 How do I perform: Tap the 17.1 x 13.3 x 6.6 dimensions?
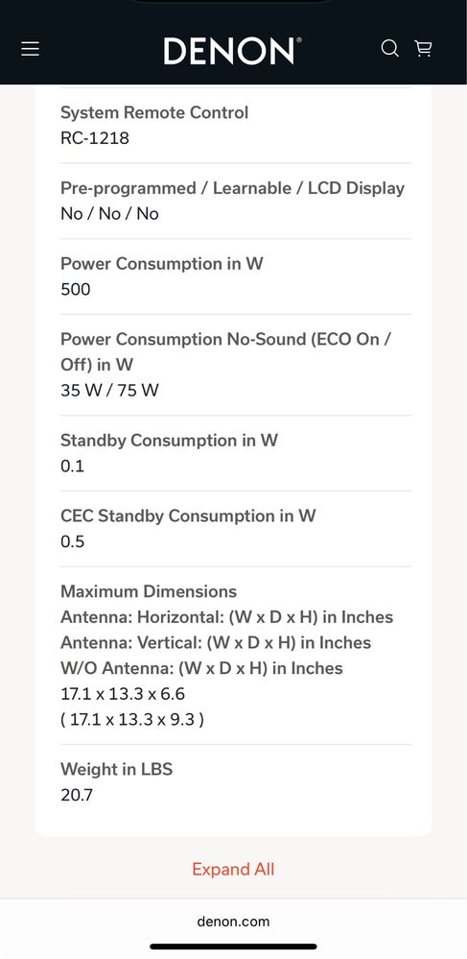coord(123,694)
